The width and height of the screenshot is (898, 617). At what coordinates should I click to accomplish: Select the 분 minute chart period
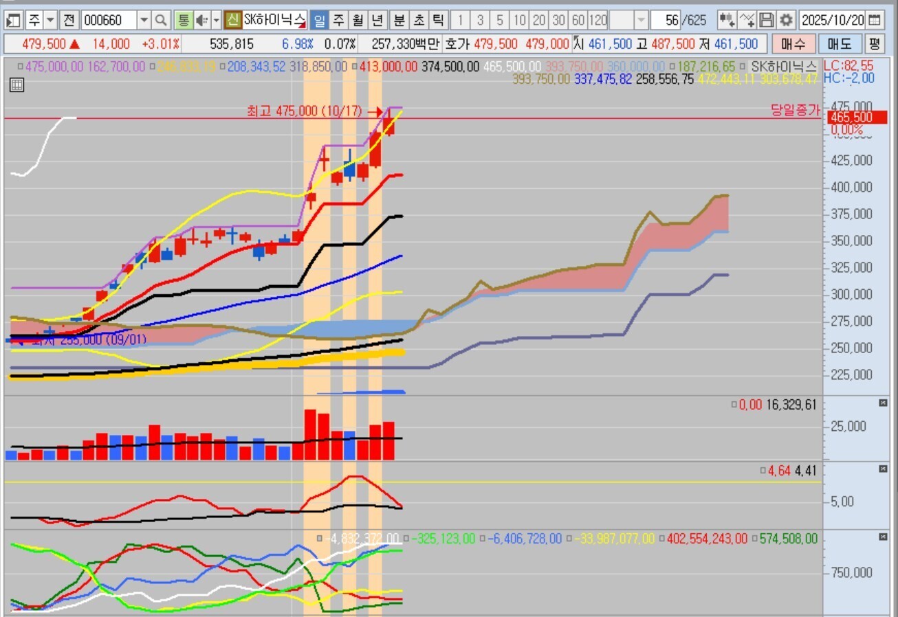pyautogui.click(x=399, y=20)
